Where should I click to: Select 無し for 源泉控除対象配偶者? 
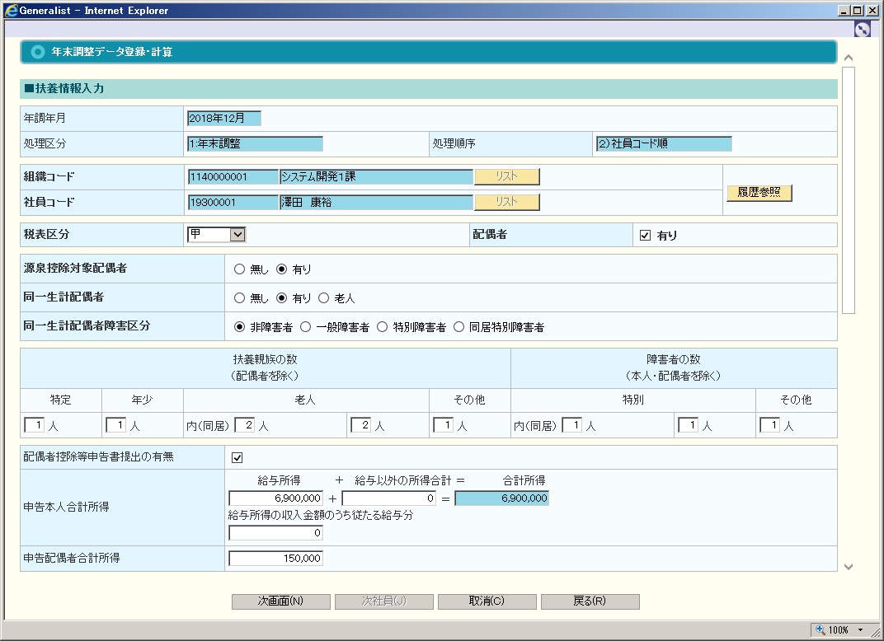pos(240,269)
